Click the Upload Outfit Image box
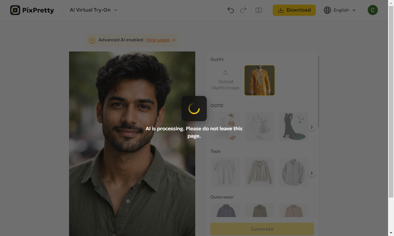394x236 pixels. click(x=226, y=80)
